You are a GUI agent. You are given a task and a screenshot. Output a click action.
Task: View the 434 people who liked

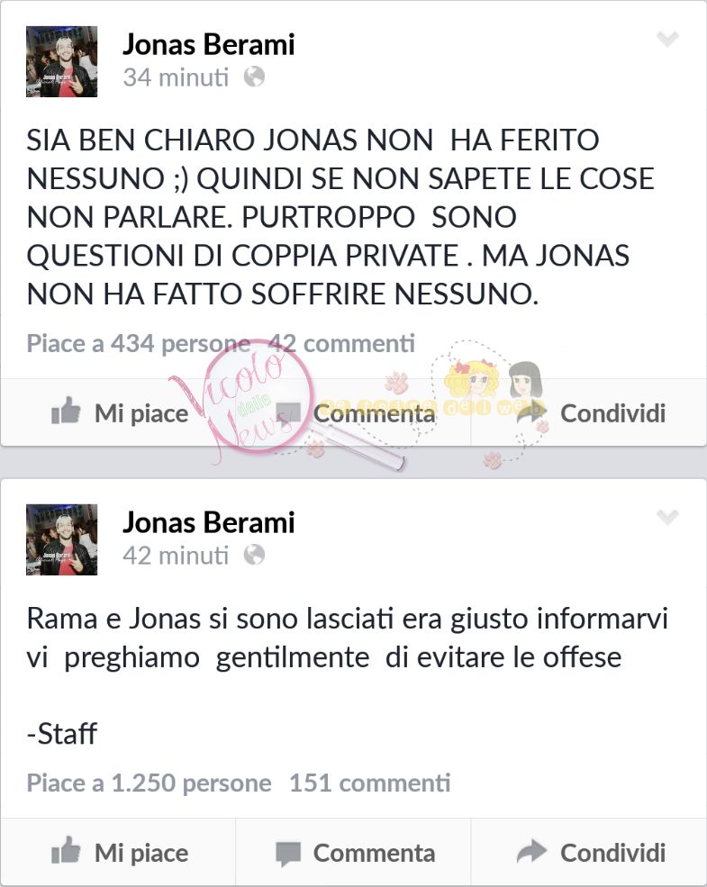[x=139, y=344]
